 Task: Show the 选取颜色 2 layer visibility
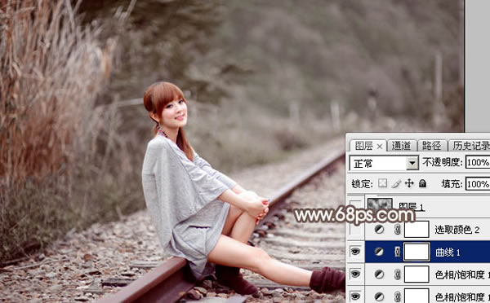point(355,230)
